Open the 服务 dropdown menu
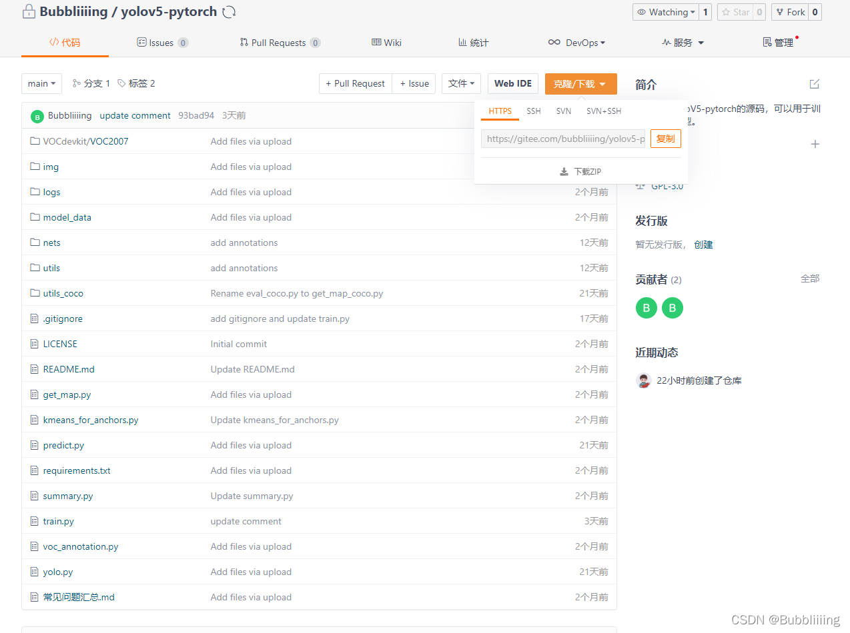Screen dimensions: 850x633 683,43
